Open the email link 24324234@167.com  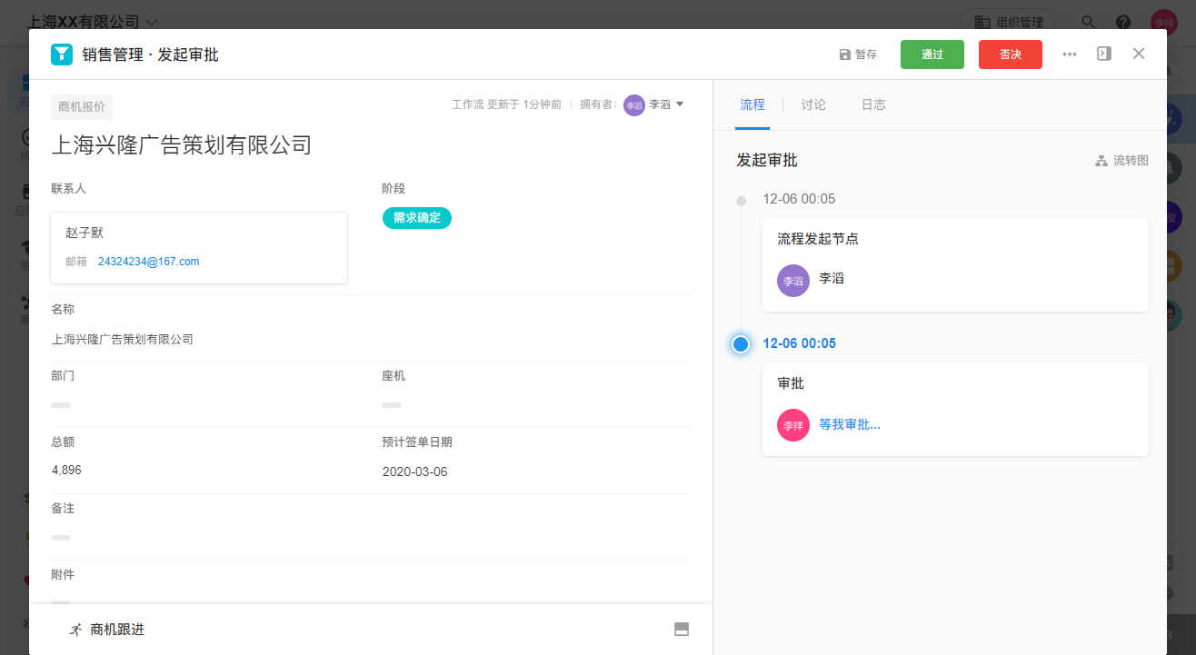coord(148,262)
